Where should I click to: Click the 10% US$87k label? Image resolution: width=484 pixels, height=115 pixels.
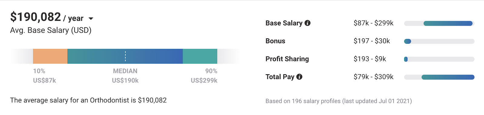[44, 76]
